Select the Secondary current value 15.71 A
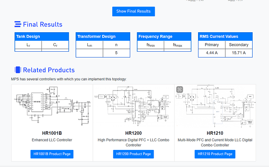The width and height of the screenshot is (269, 167). (239, 53)
